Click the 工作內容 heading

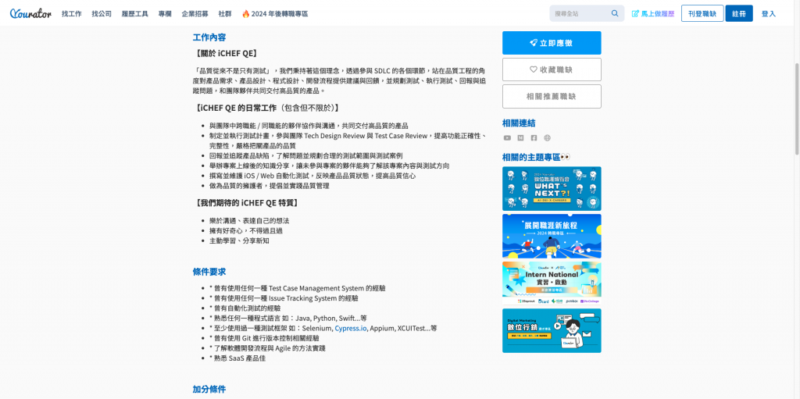[x=209, y=37]
